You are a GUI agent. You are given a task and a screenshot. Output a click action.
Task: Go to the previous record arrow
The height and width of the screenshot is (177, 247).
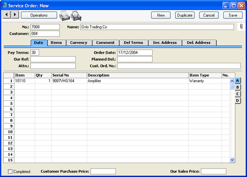tap(7, 15)
